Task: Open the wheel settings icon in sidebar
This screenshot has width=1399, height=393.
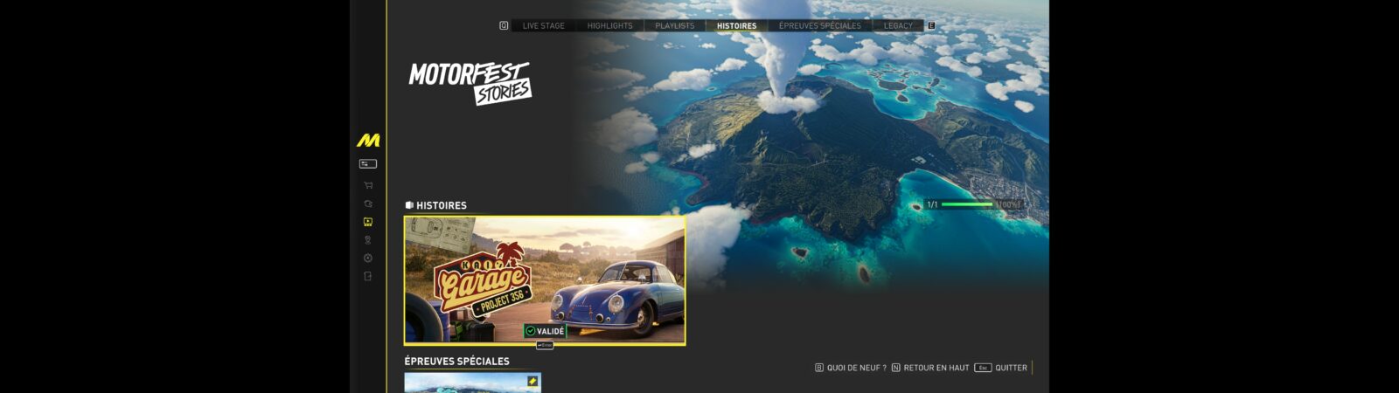Action: tap(368, 258)
